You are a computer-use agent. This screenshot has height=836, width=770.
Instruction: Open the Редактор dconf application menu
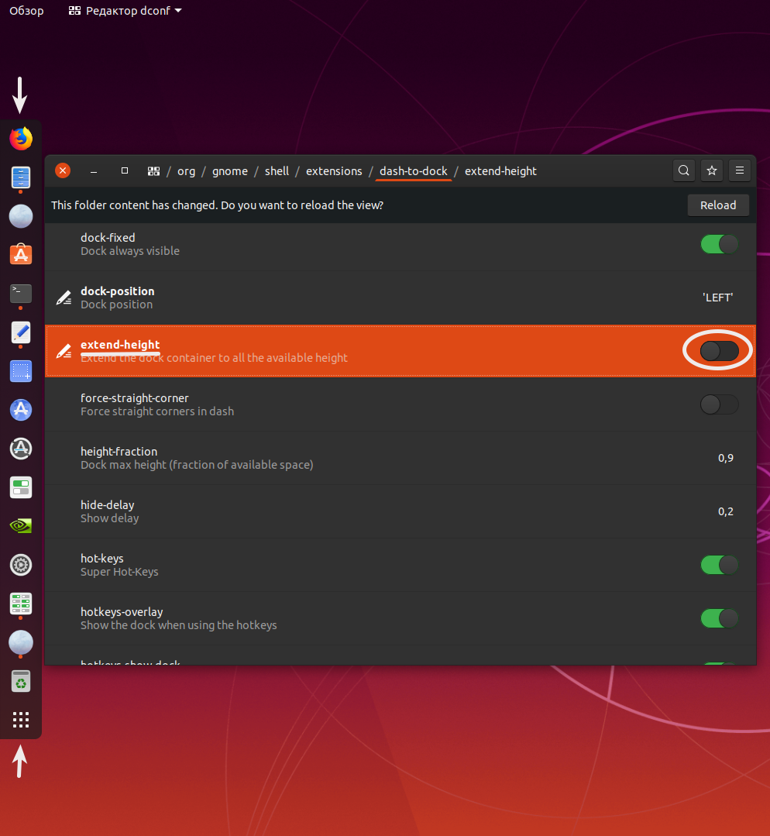click(x=125, y=11)
